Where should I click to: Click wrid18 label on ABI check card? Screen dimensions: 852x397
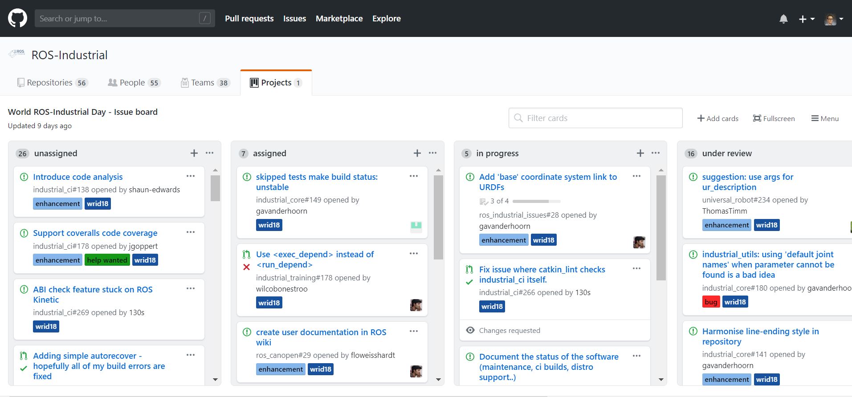tap(46, 326)
